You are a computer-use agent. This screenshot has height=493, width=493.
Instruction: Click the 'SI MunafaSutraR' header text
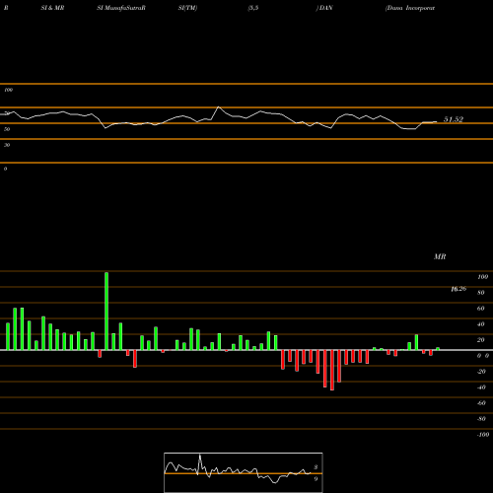point(121,8)
